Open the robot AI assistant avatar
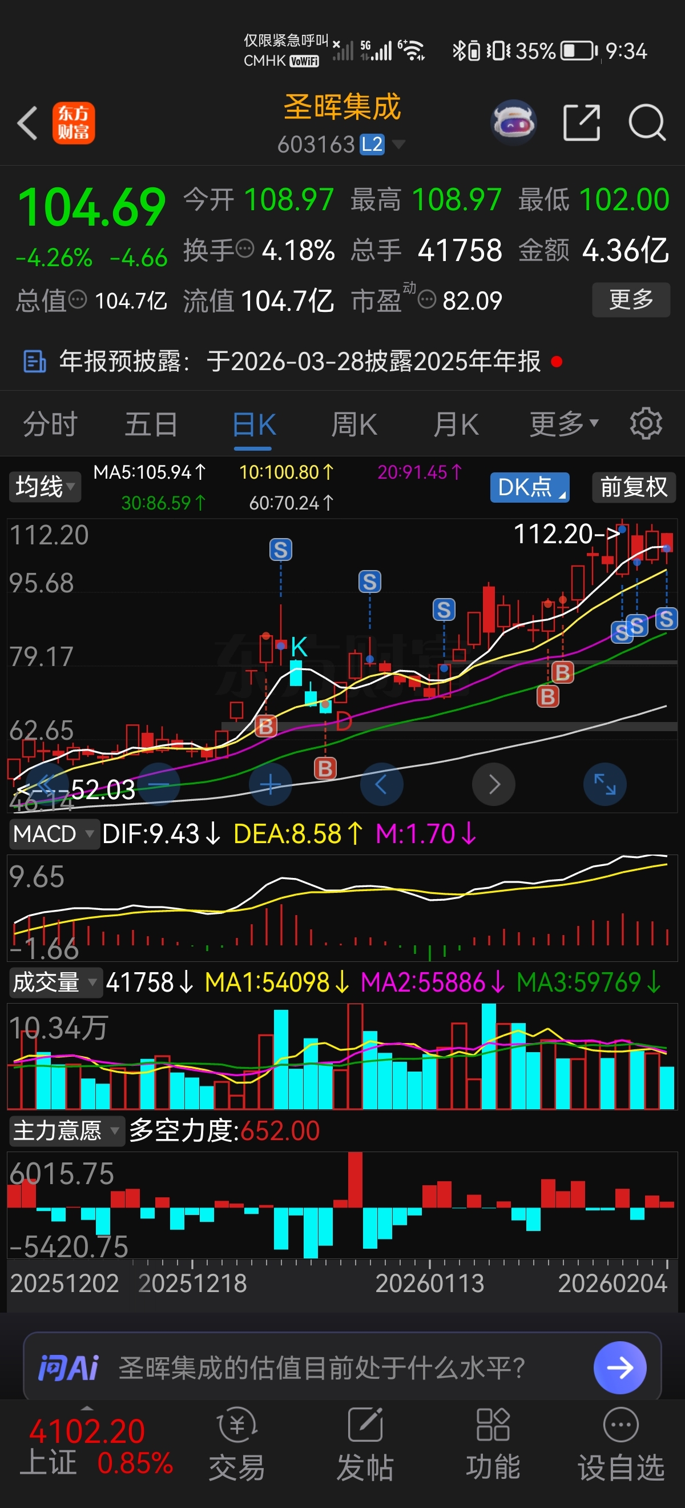 pos(514,123)
